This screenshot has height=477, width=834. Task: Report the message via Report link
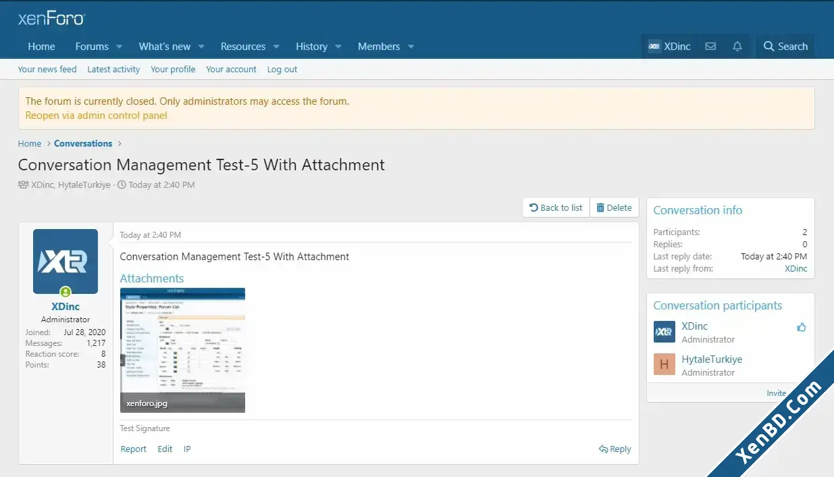pos(134,449)
